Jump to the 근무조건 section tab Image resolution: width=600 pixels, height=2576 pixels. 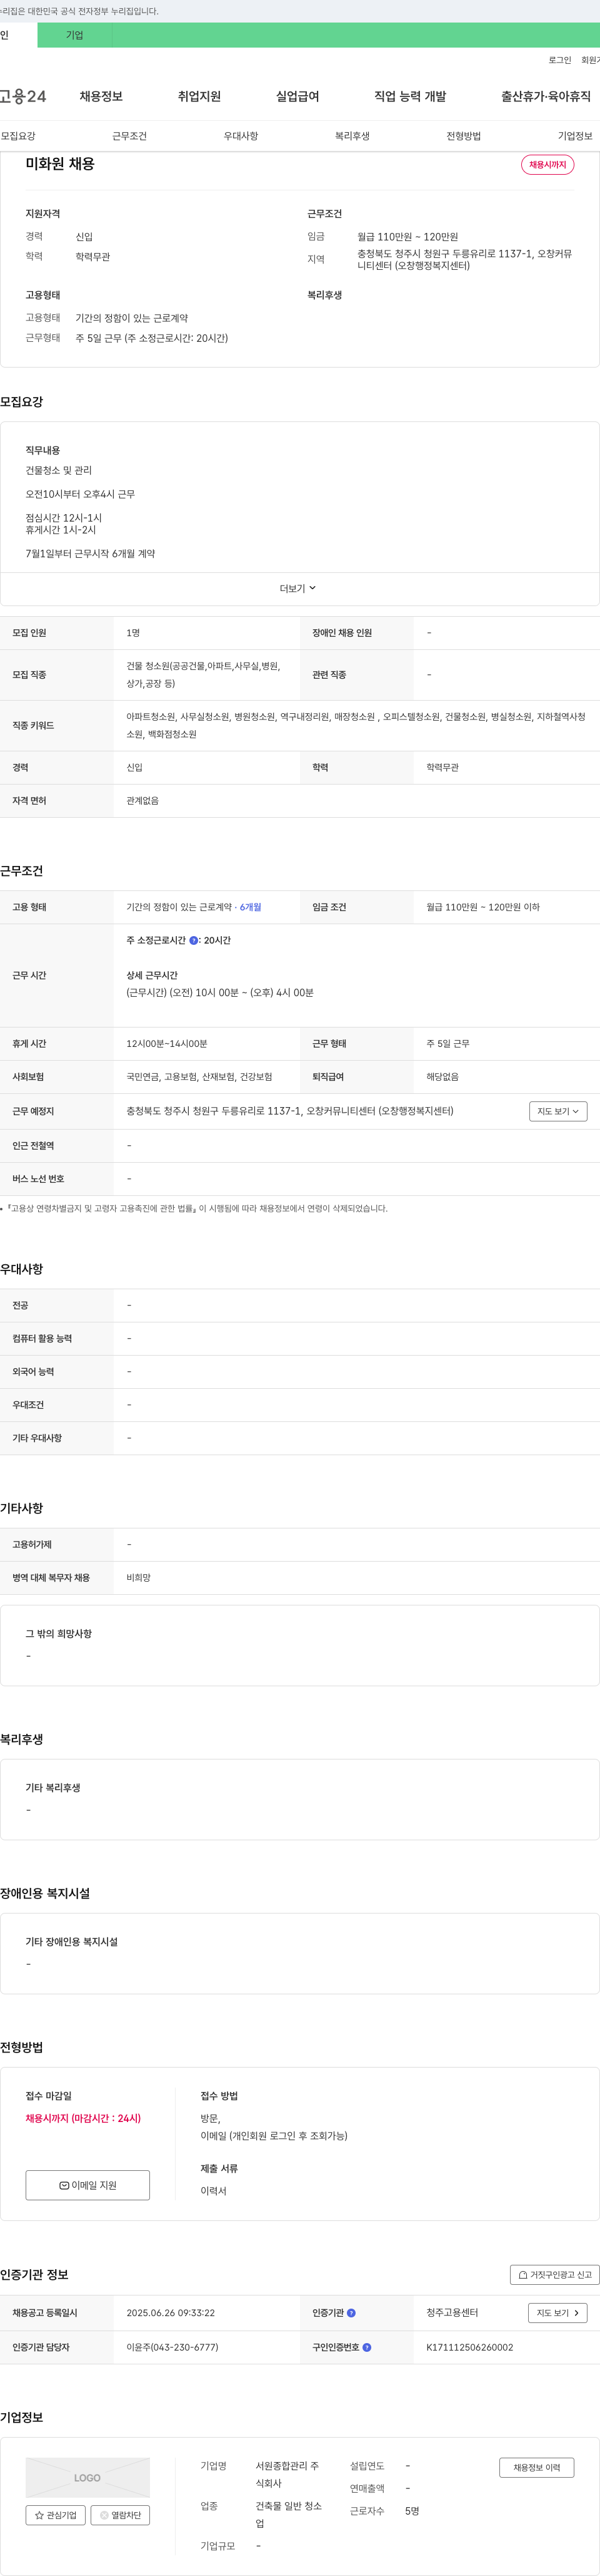coord(130,136)
